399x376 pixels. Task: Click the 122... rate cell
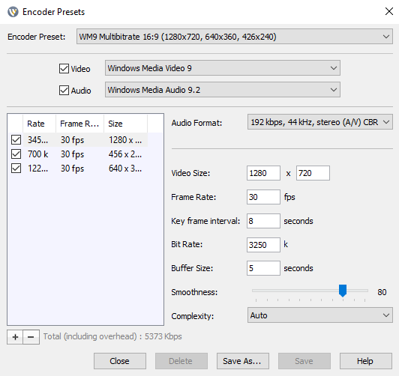click(x=39, y=169)
